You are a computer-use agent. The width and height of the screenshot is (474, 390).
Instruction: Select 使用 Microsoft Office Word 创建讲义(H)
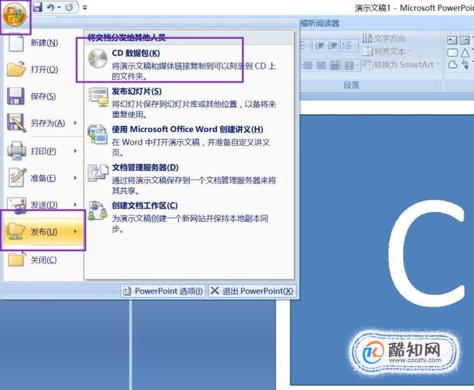(189, 140)
